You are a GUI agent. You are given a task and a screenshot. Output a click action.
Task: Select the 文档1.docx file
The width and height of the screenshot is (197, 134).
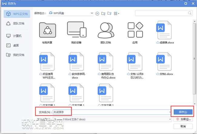tap(165, 64)
